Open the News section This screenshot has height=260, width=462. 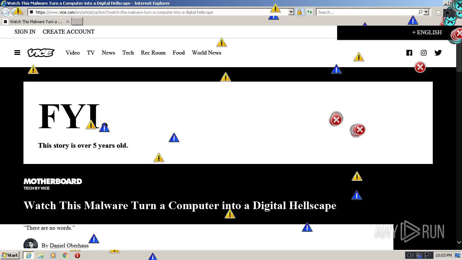[108, 53]
